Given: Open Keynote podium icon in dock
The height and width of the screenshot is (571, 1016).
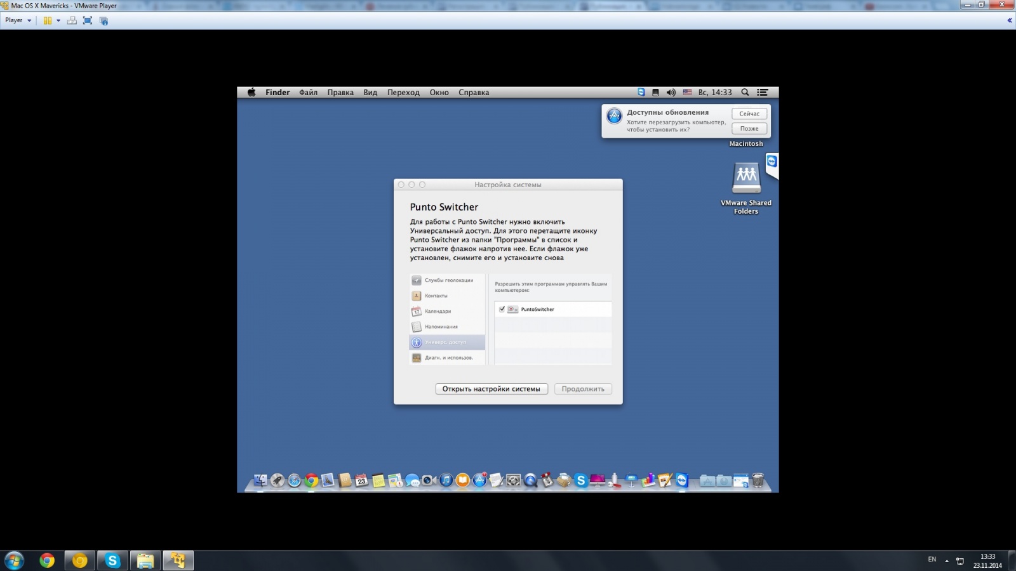Looking at the screenshot, I should [x=631, y=480].
